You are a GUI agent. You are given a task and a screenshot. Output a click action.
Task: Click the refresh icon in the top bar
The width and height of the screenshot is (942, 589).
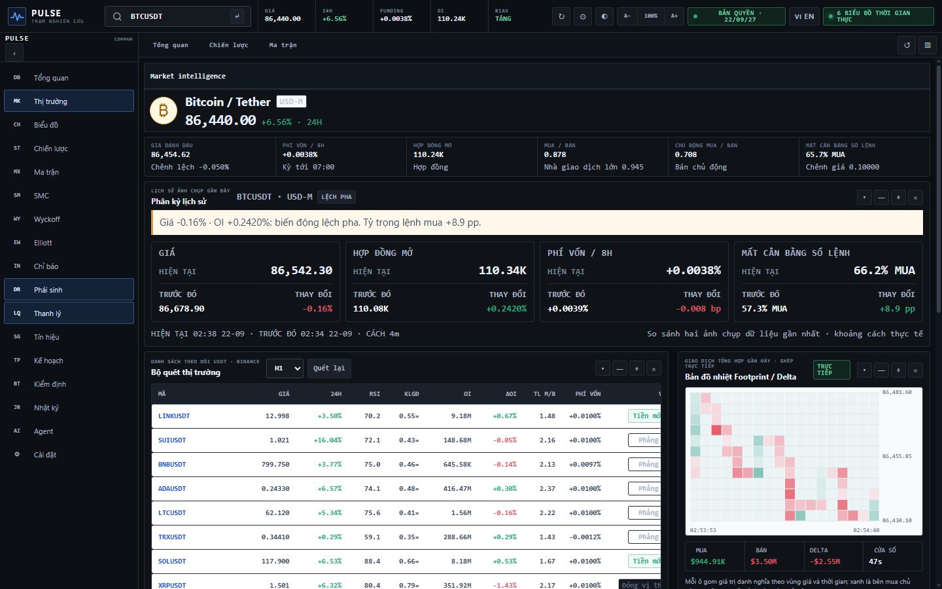[x=561, y=16]
